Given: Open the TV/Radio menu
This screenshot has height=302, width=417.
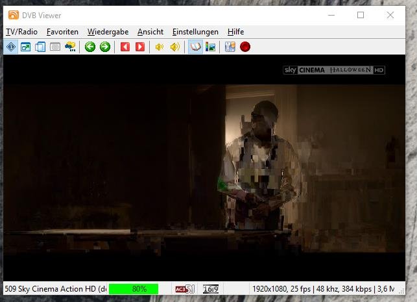Looking at the screenshot, I should pos(21,32).
